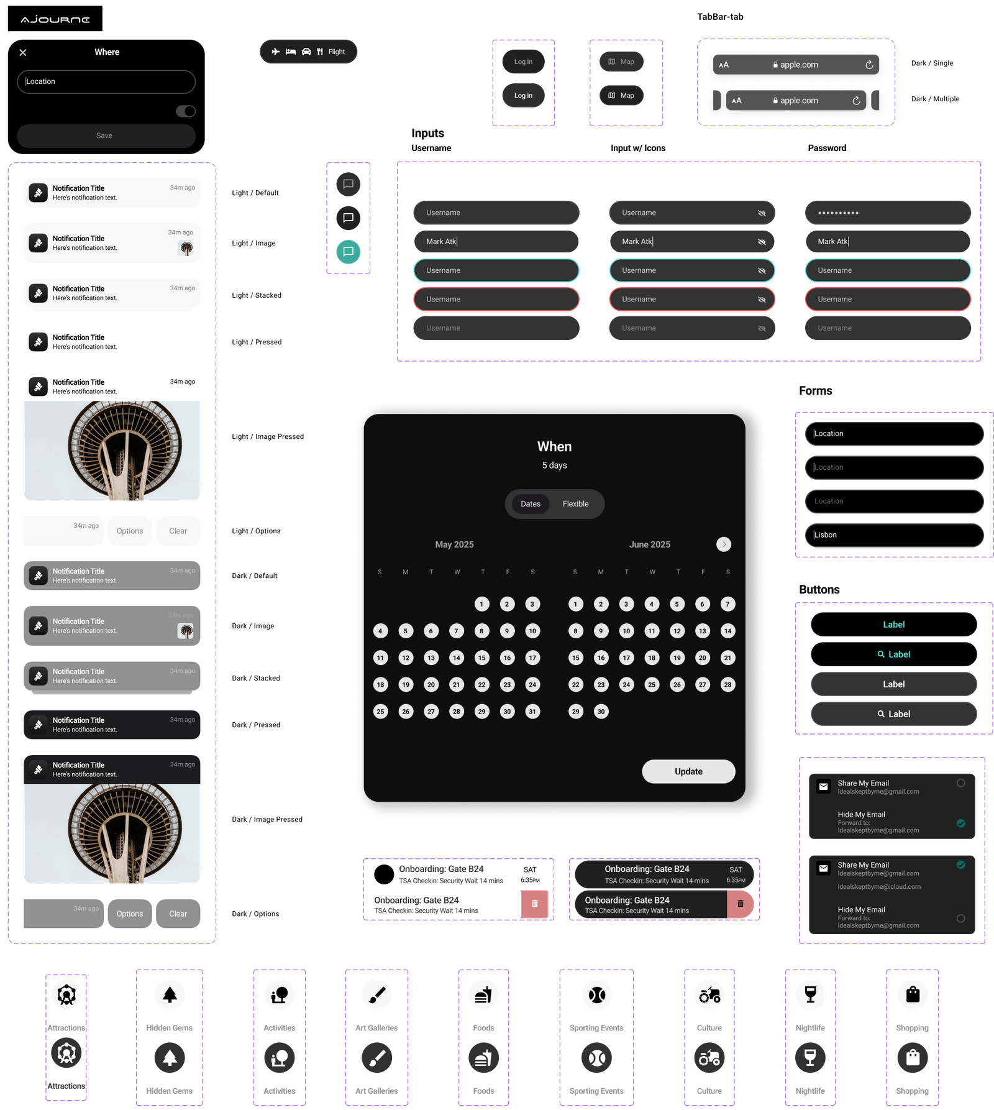Viewport: 994px width, 1110px height.
Task: Toggle the switch below the Location field
Action: point(186,111)
